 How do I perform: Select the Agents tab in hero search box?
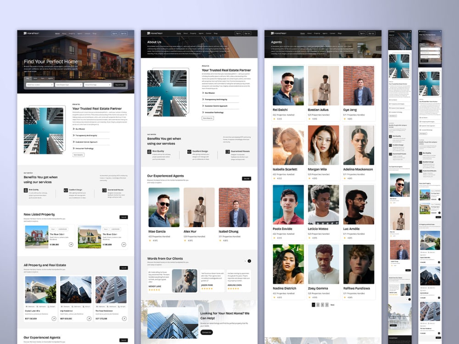coord(50,78)
